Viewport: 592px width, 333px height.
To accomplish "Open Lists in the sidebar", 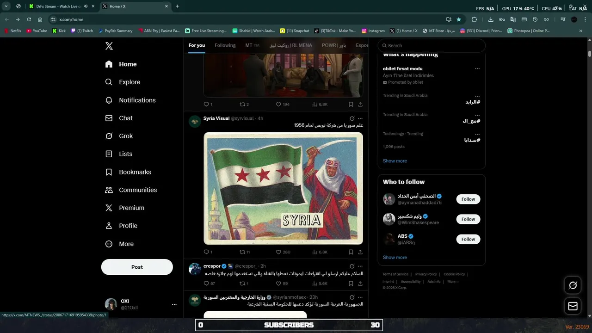I will [x=119, y=154].
